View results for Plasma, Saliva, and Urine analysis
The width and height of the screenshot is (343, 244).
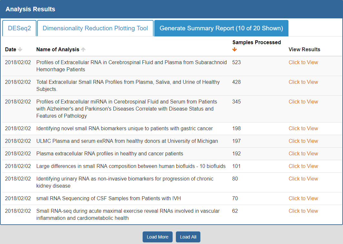pyautogui.click(x=303, y=82)
